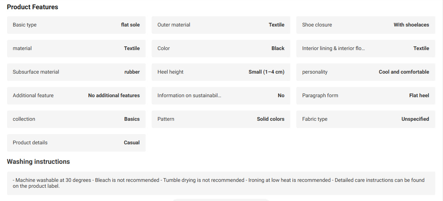
Task: Select the Pattern Solid colors row
Action: tap(221, 120)
